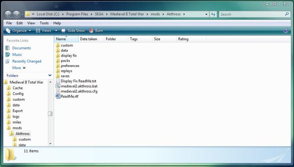The width and height of the screenshot is (294, 167).
Task: Click mods breadcrumb in address bar
Action: point(155,14)
